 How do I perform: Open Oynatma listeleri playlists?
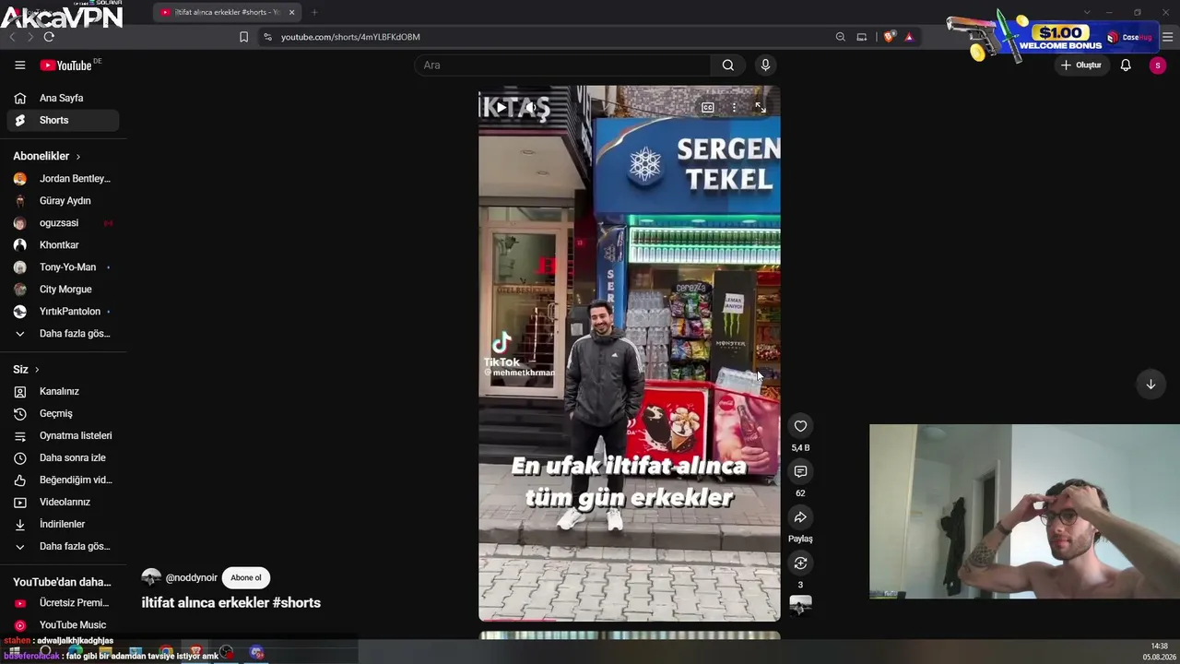(x=63, y=436)
